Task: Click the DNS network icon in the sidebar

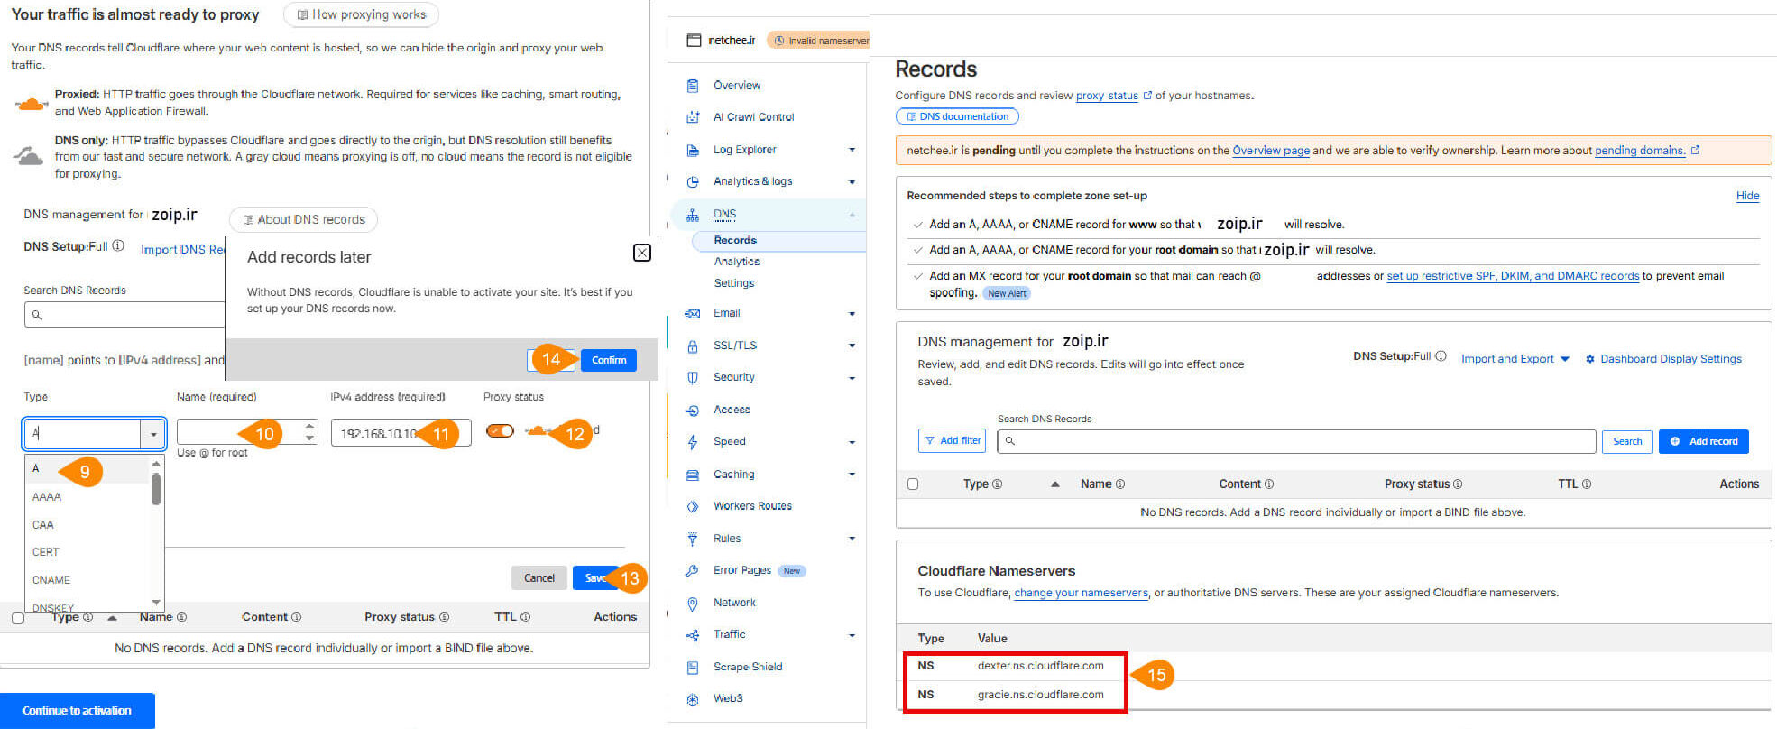Action: 693,215
